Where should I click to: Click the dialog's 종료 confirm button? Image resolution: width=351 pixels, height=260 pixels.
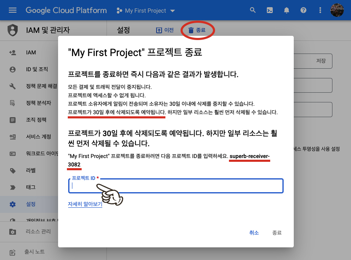(x=277, y=233)
